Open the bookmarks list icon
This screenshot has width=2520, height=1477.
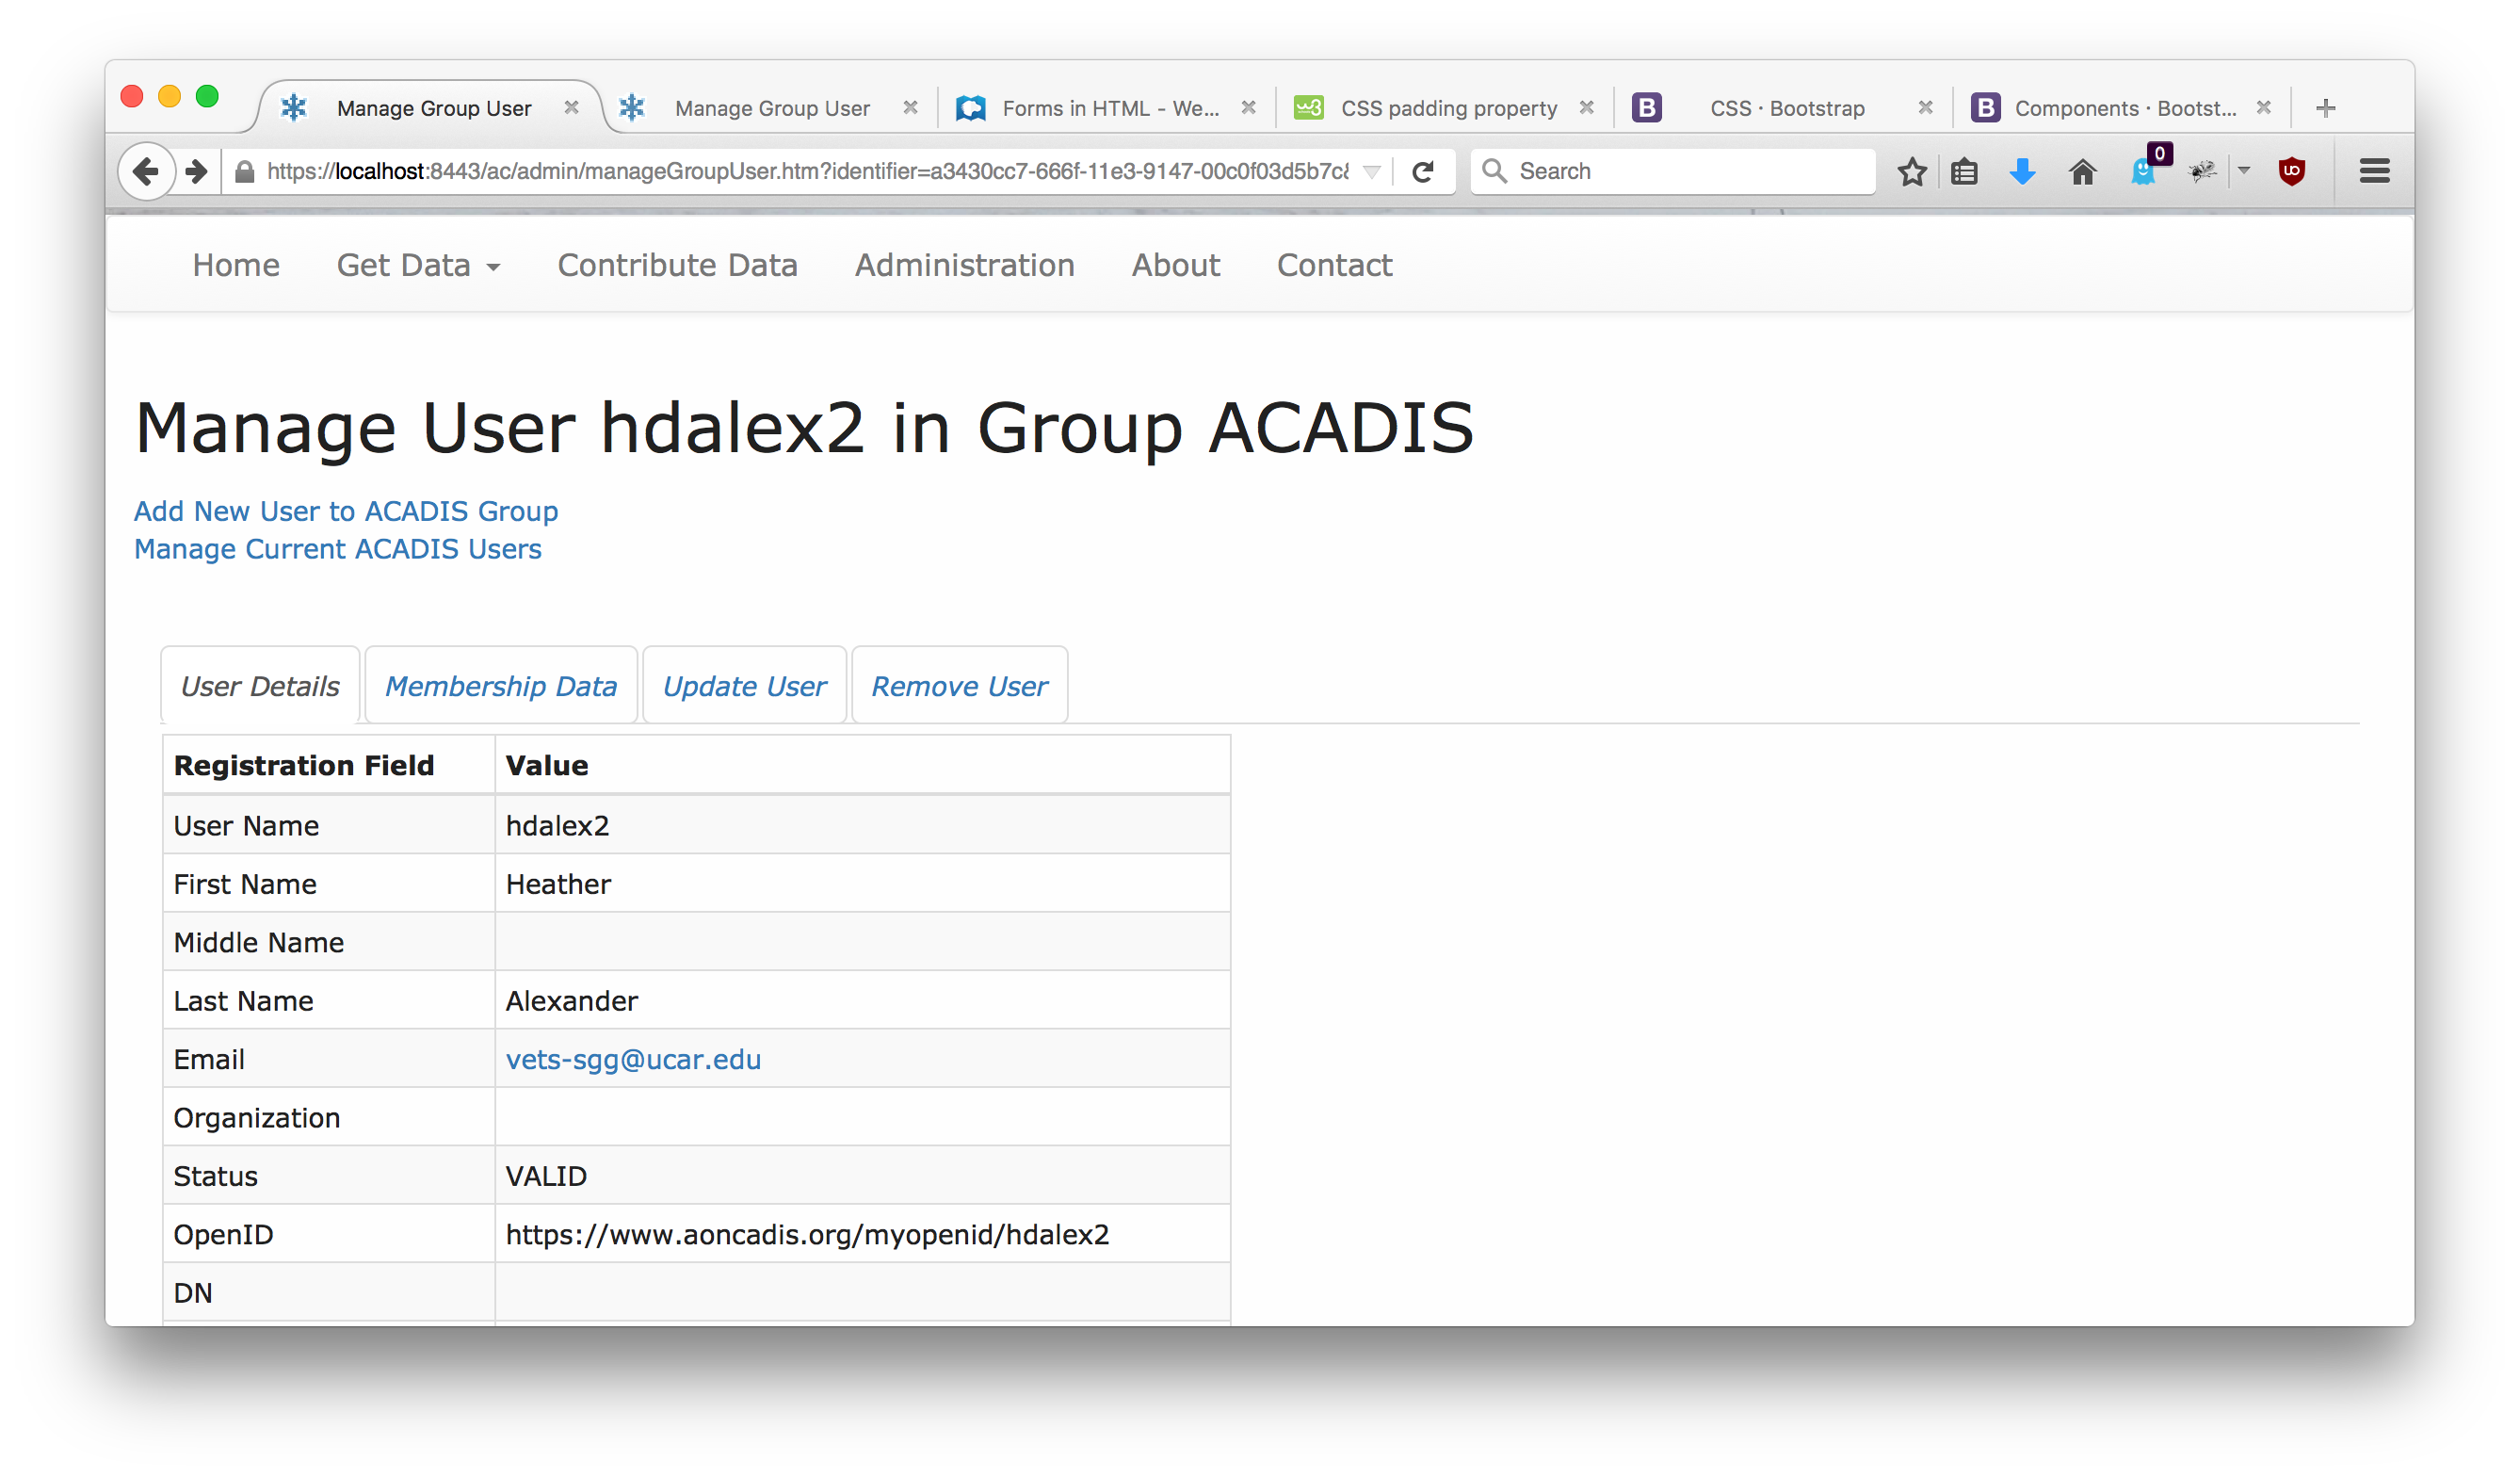point(1964,172)
